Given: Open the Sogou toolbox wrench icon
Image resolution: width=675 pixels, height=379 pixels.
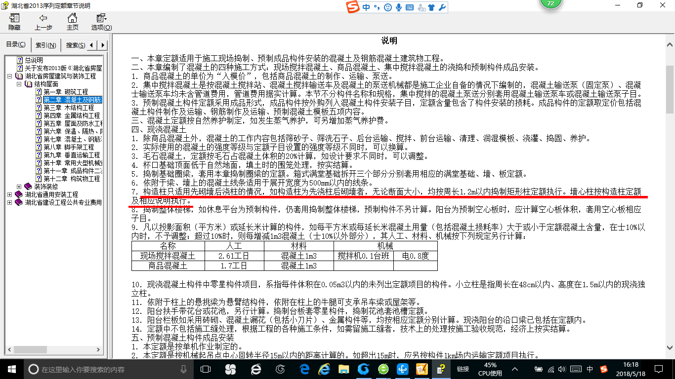Looking at the screenshot, I should pyautogui.click(x=442, y=7).
